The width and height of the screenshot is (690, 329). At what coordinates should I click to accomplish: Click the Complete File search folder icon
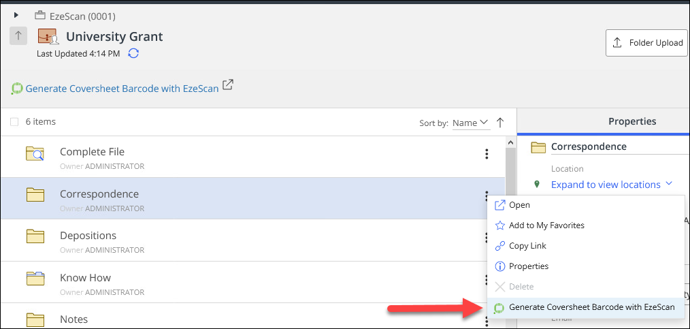pos(35,154)
